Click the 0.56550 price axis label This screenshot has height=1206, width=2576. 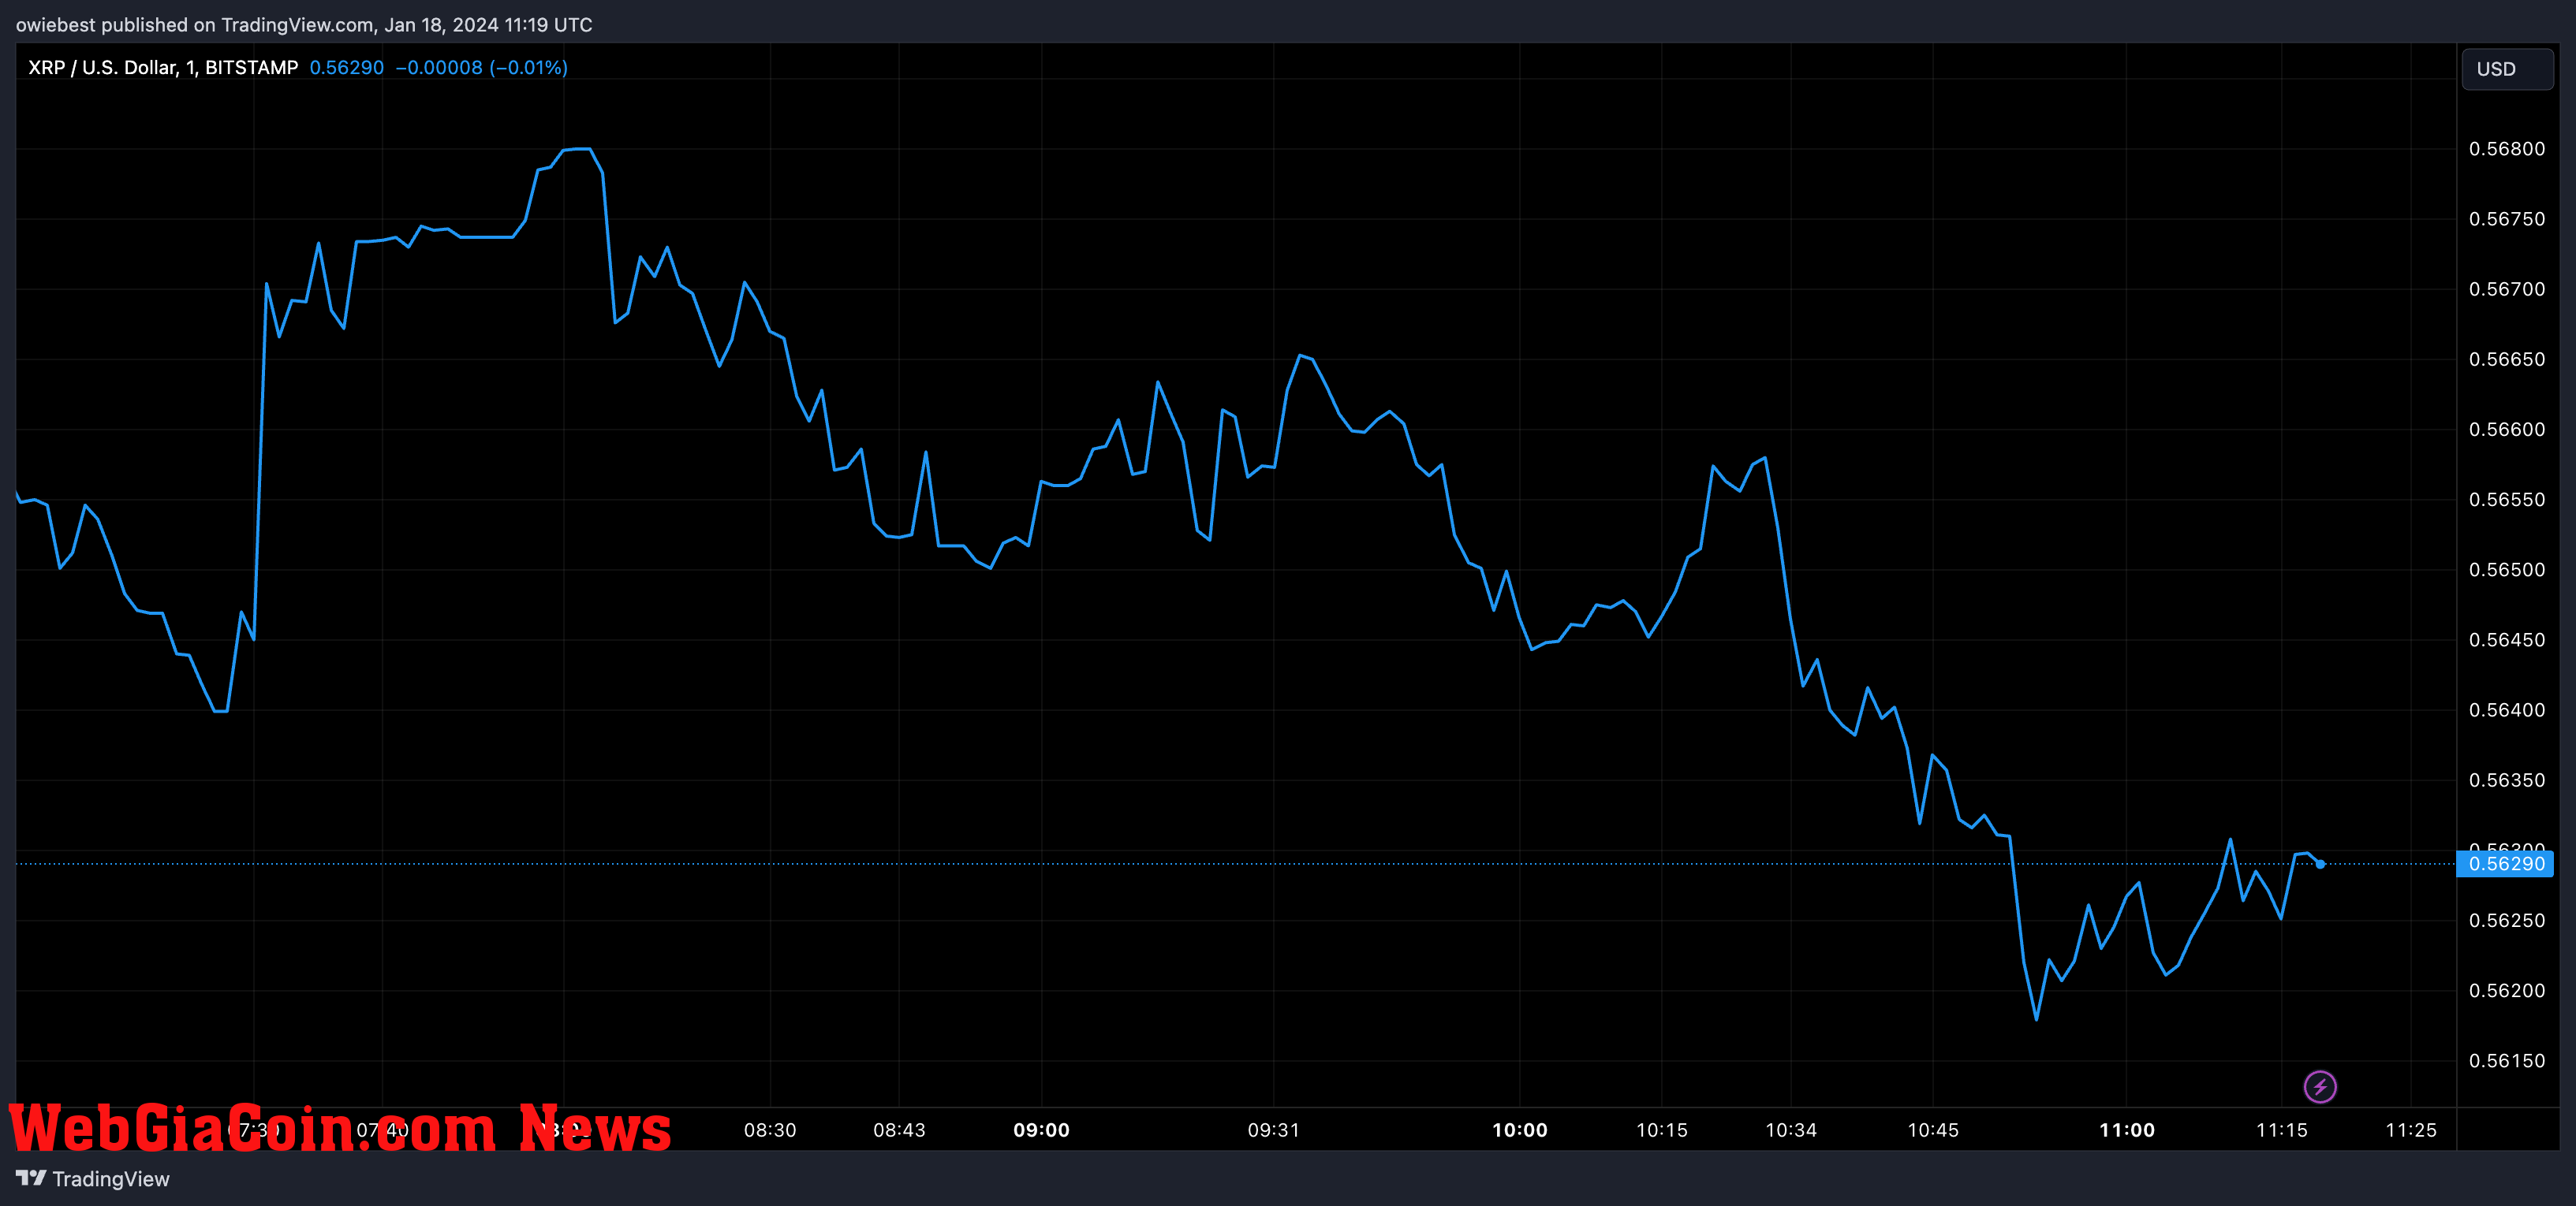[2507, 500]
